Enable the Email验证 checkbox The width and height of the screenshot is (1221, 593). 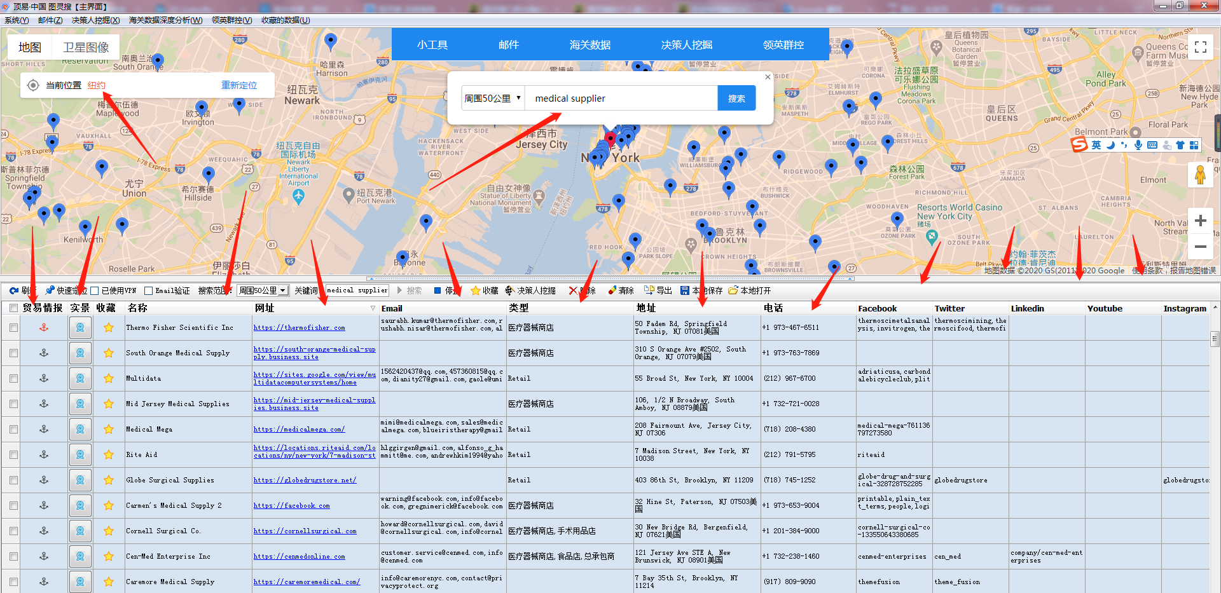click(x=148, y=290)
